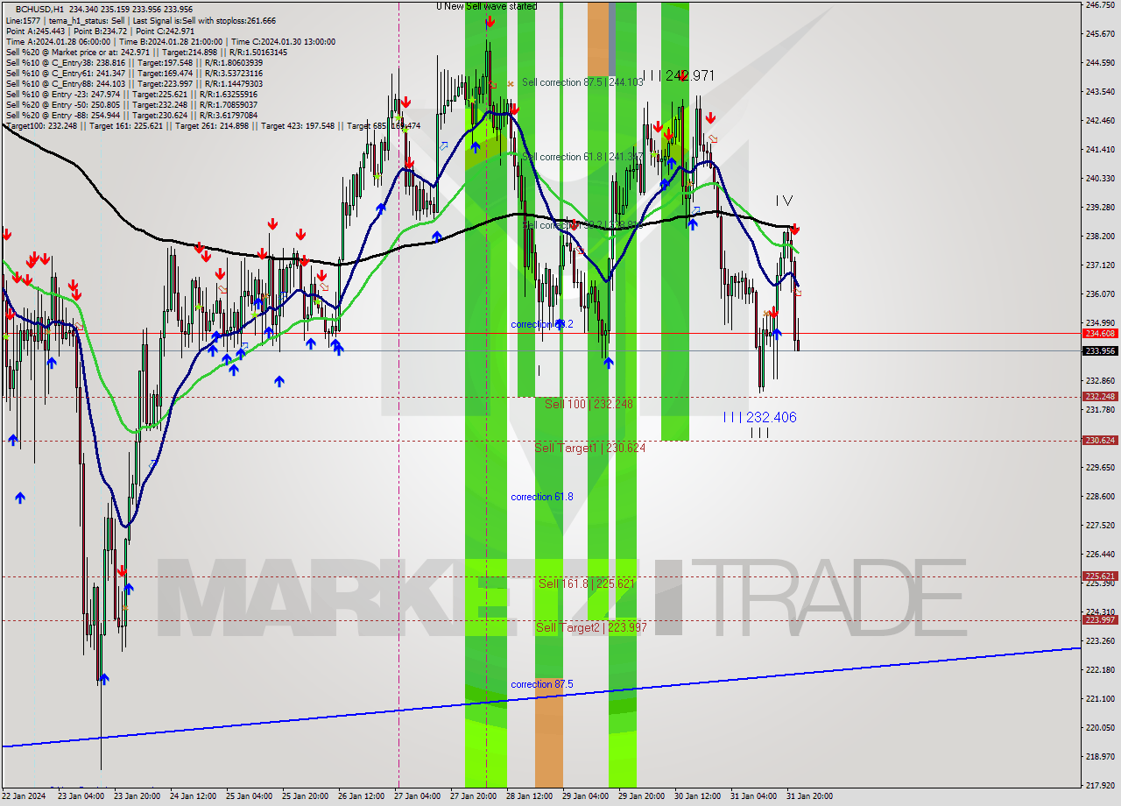
Task: Click the 230.624 price axis tag
Action: 1100,441
